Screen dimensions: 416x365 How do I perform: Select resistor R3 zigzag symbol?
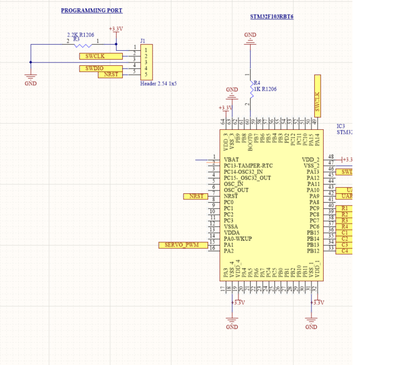[x=83, y=46]
